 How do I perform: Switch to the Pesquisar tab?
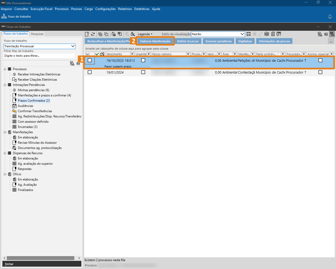point(37,34)
